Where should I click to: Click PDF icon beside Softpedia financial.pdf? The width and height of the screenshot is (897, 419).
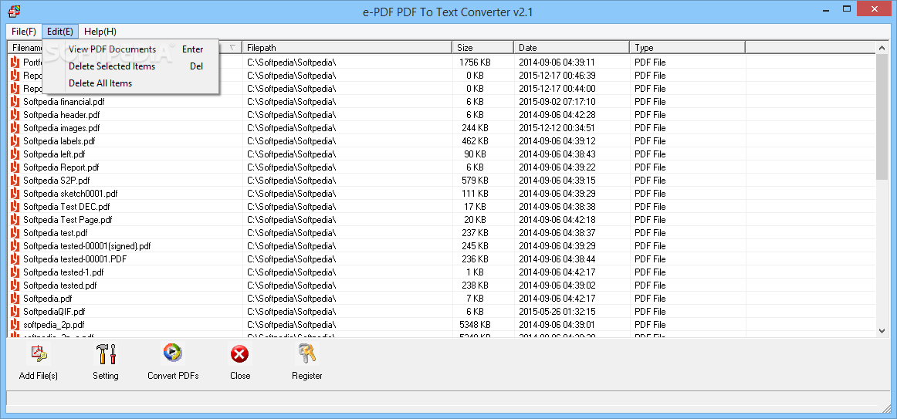coord(15,102)
